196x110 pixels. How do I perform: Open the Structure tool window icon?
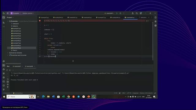[4, 23]
